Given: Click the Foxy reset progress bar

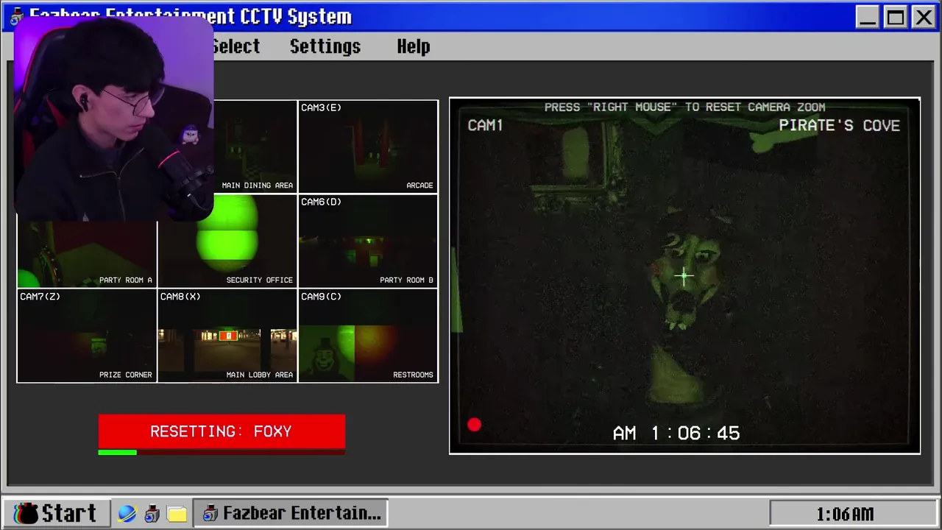Looking at the screenshot, I should click(222, 452).
